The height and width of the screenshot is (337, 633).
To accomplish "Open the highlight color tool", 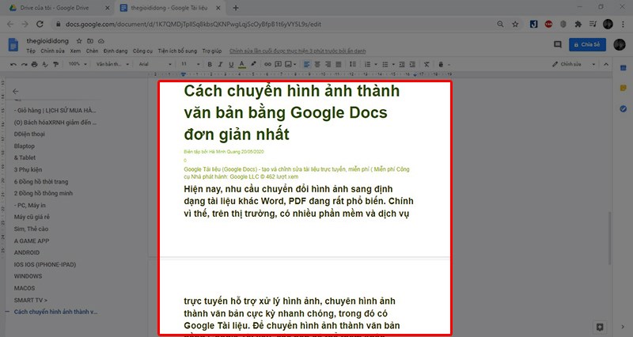I will pyautogui.click(x=253, y=64).
